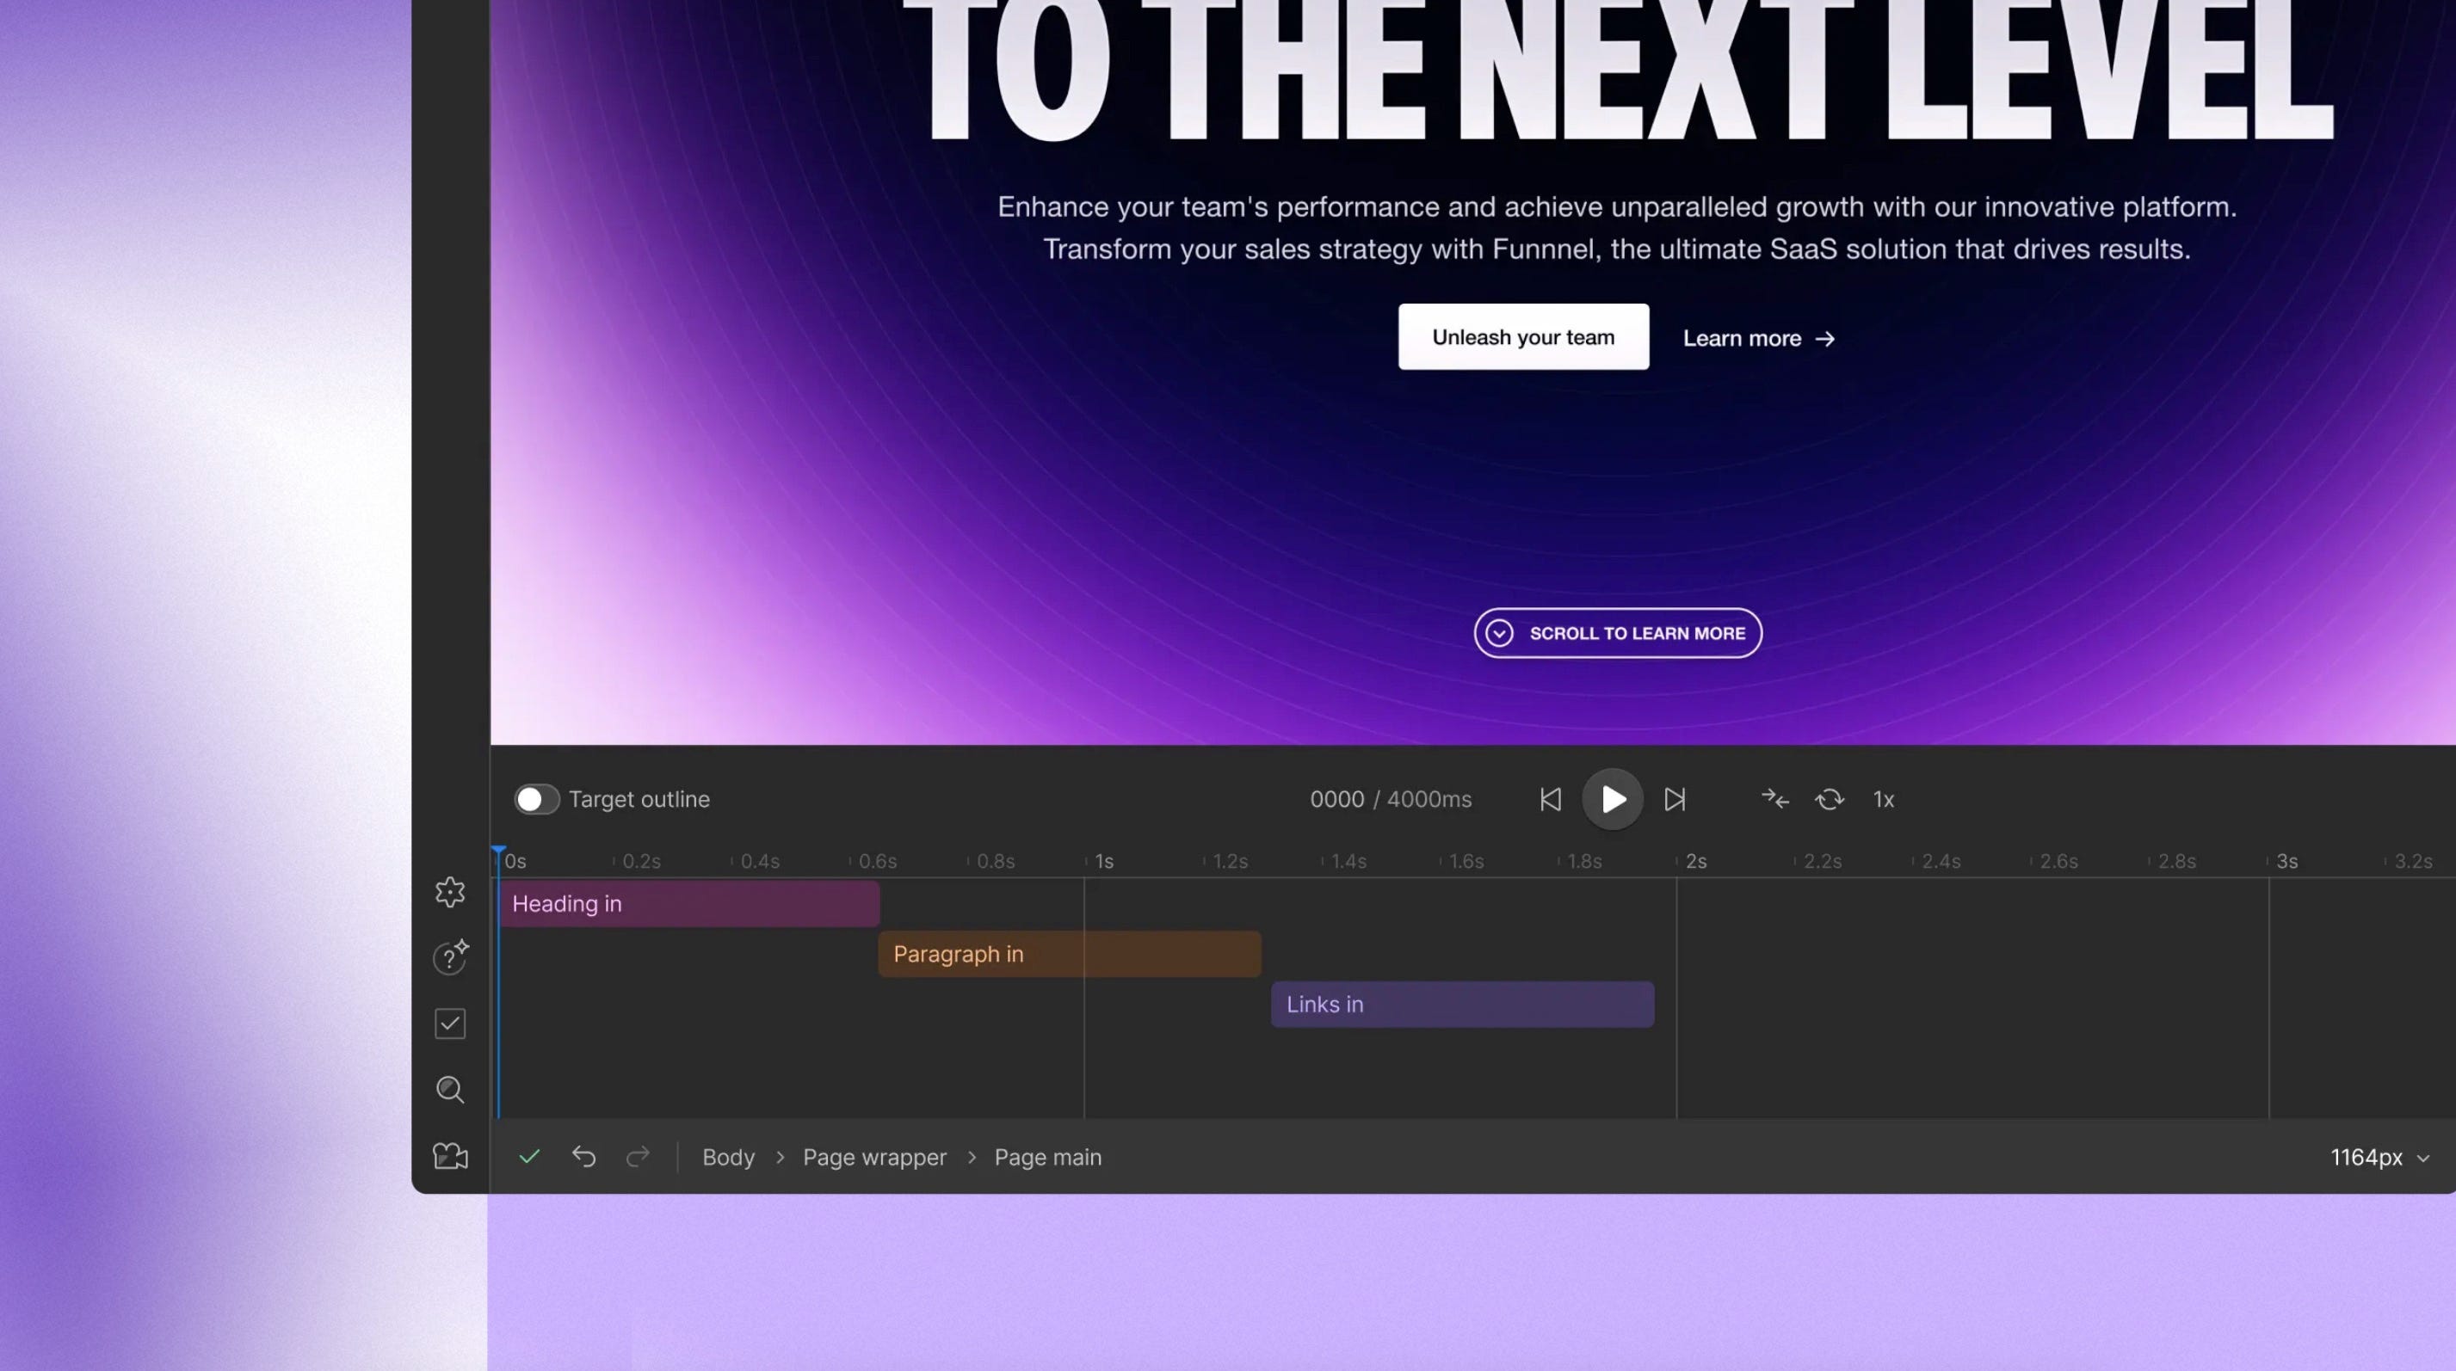The width and height of the screenshot is (2456, 1371).
Task: Click the play button in timeline
Action: pos(1612,799)
